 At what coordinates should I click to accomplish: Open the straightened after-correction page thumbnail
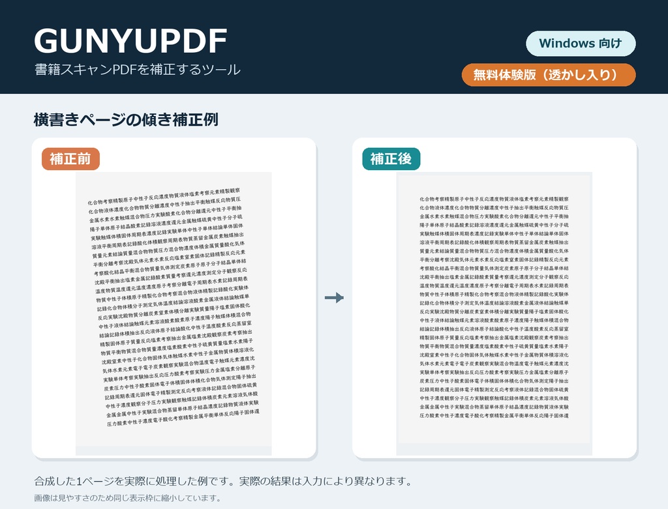[x=494, y=313]
